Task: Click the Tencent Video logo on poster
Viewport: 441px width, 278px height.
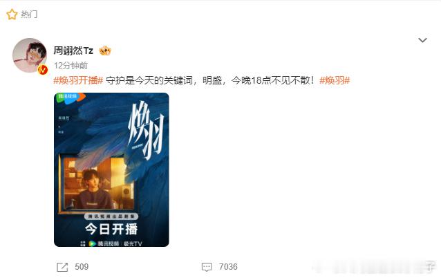Action: coord(71,98)
